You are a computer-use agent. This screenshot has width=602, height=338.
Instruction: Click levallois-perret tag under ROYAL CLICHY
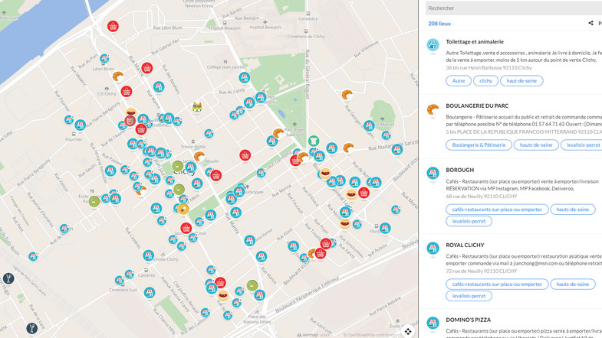tap(469, 295)
